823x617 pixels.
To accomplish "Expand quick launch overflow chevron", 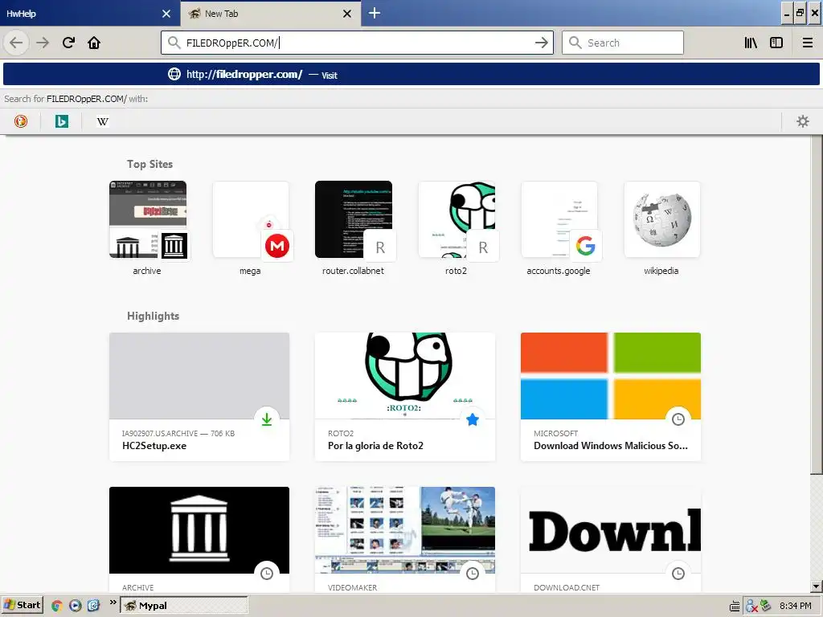I will click(x=113, y=603).
